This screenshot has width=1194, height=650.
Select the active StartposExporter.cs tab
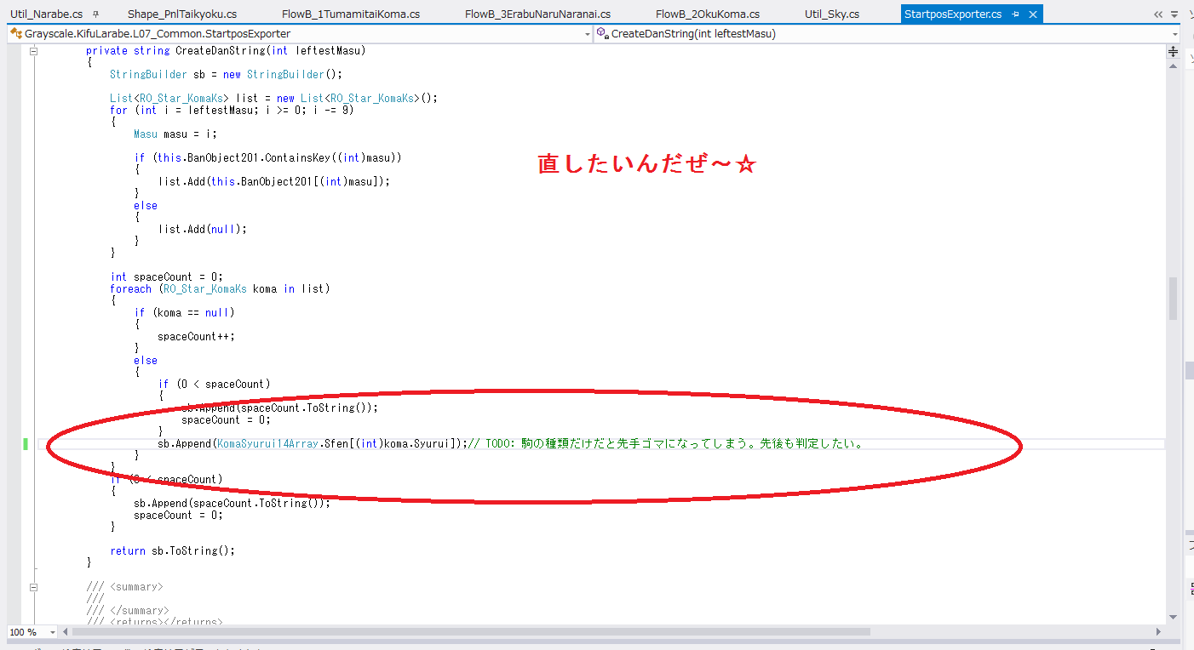coord(952,14)
